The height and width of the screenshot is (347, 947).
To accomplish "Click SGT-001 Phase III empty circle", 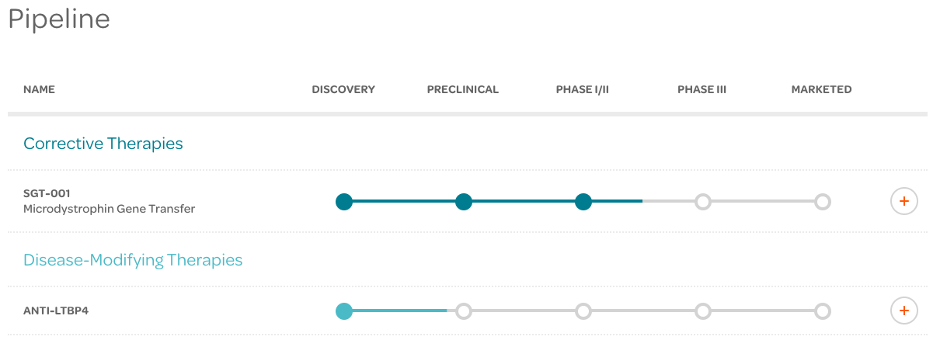I will coord(703,202).
